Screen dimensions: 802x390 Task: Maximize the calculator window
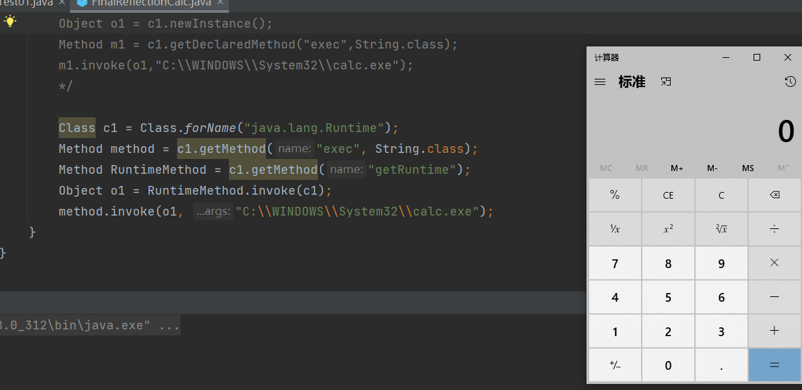[757, 58]
